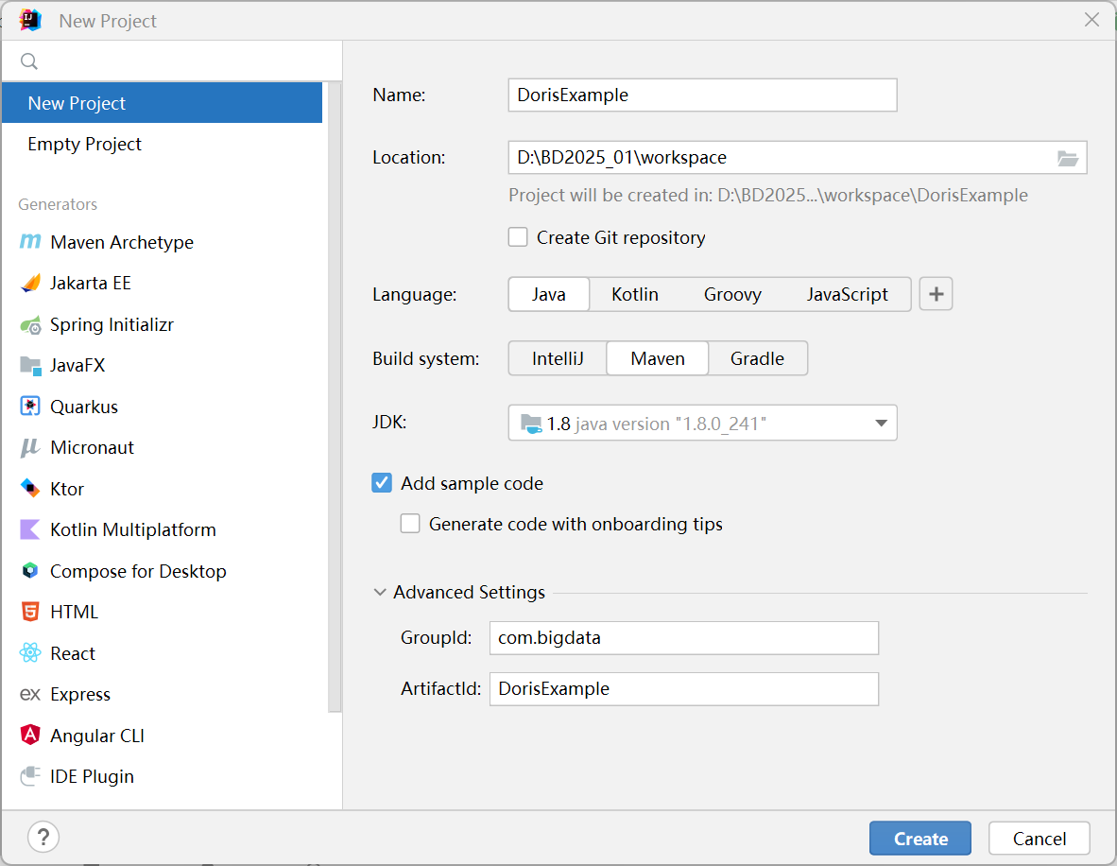Click the ArtifactId input field
Viewport: 1117px width, 866px height.
[684, 689]
